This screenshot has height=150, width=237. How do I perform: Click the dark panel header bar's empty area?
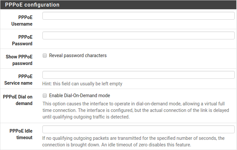pos(148,5)
